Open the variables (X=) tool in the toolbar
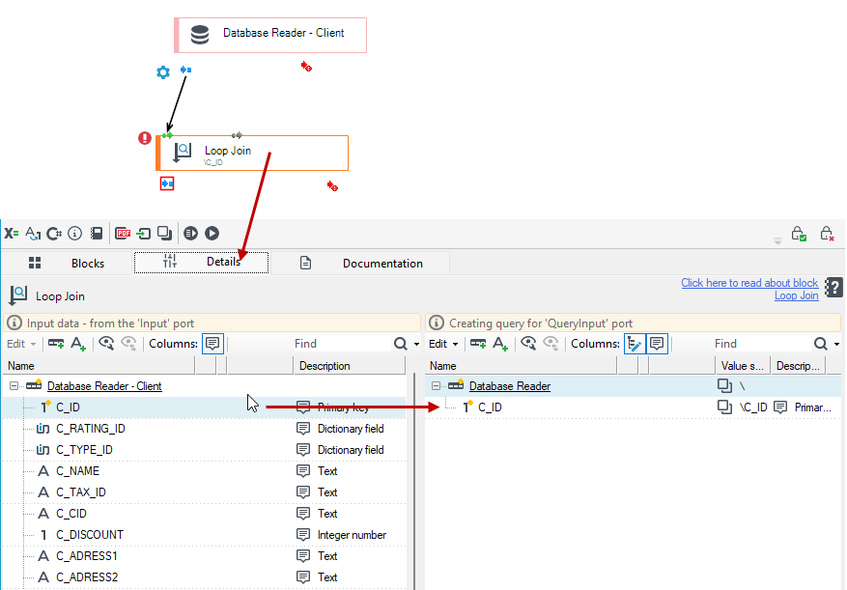 point(12,234)
